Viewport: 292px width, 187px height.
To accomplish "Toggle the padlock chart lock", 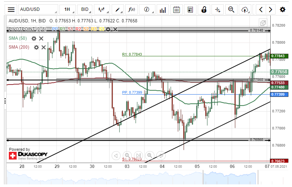I will point(204,10).
